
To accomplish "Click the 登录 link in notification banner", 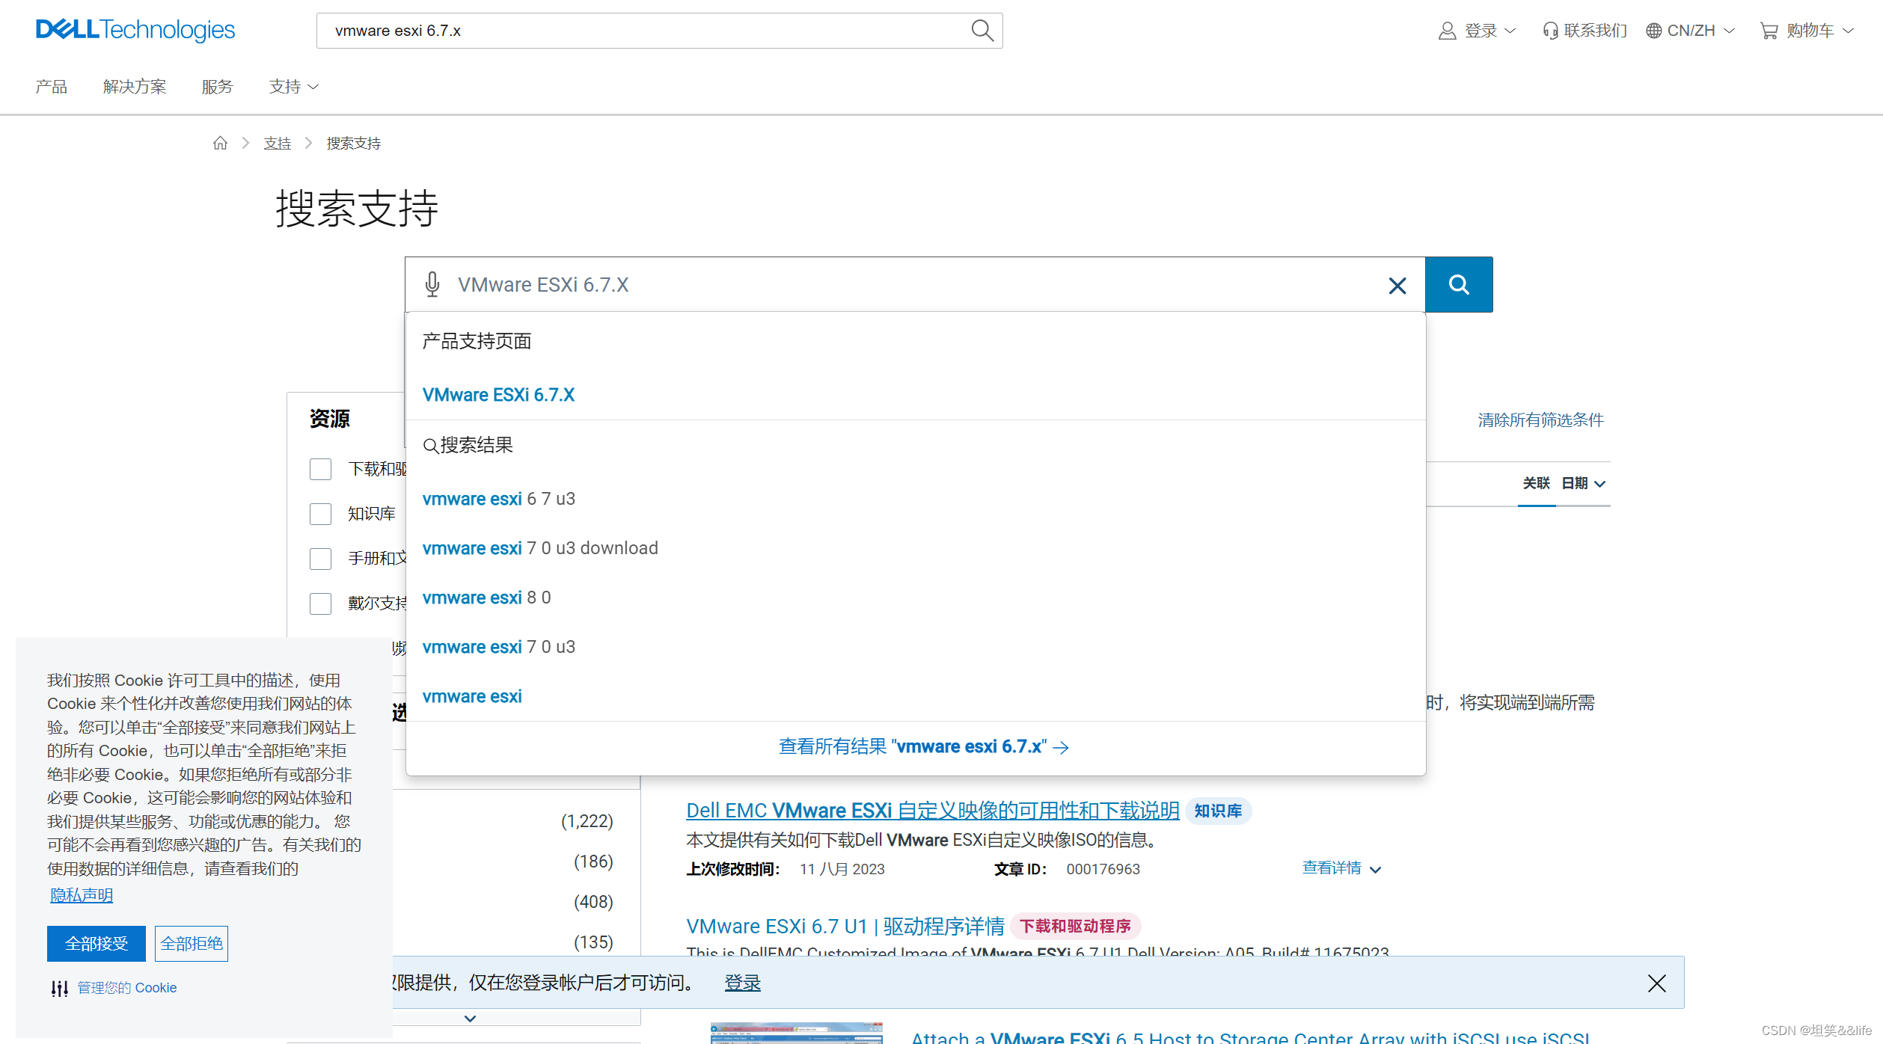I will pyautogui.click(x=743, y=983).
